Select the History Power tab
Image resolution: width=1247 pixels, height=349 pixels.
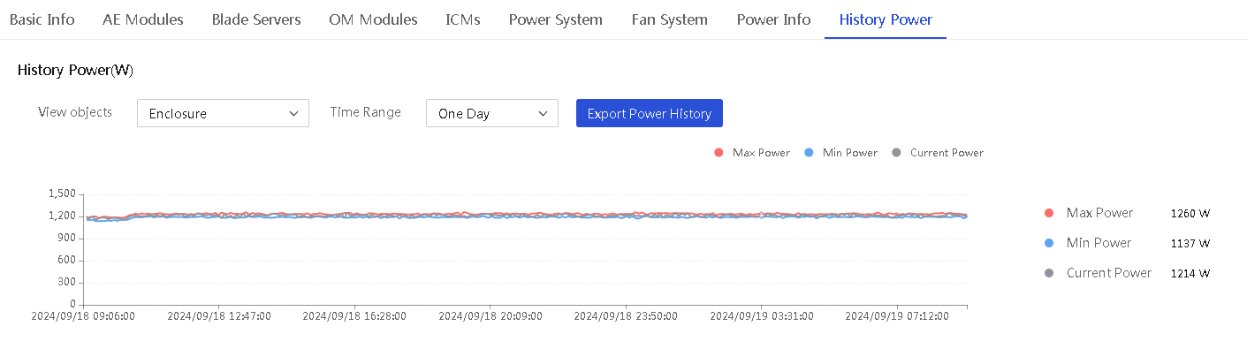pyautogui.click(x=886, y=19)
